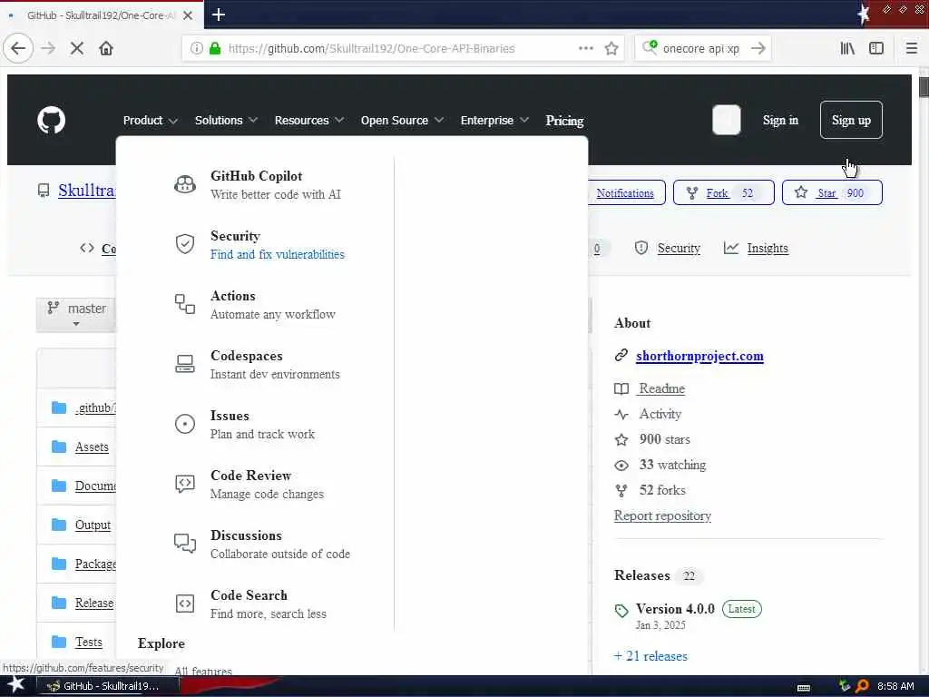Open the Activity link
Viewport: 929px width, 697px height.
pyautogui.click(x=660, y=414)
